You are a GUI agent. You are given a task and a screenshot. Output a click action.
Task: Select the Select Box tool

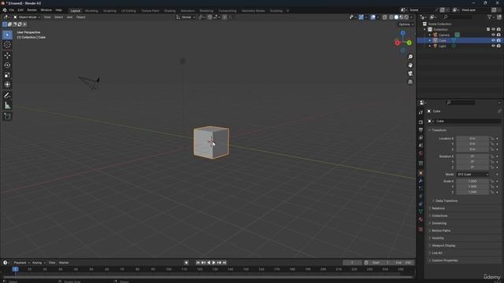pos(7,35)
